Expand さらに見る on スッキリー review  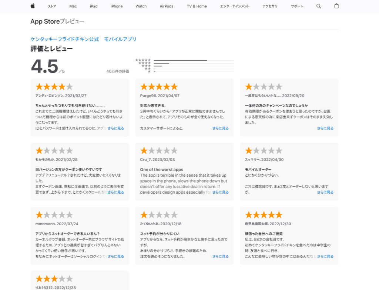325,192
